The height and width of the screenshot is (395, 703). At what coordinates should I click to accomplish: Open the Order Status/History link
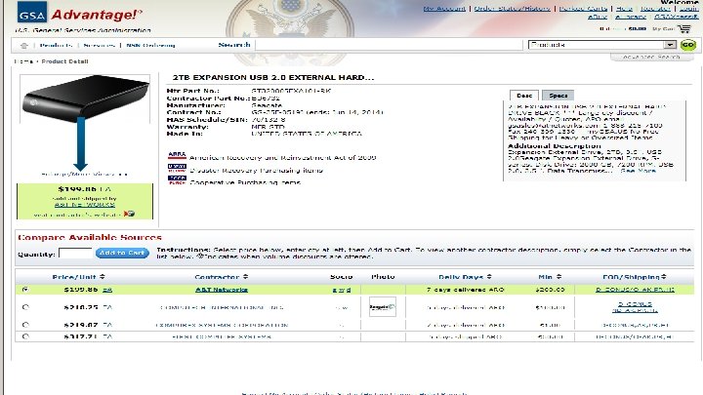coord(512,9)
